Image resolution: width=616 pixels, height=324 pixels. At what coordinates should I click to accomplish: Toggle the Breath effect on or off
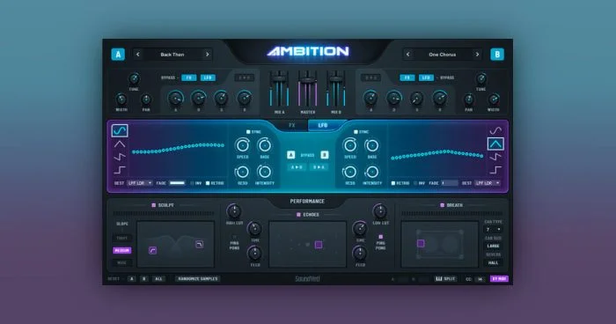click(443, 205)
